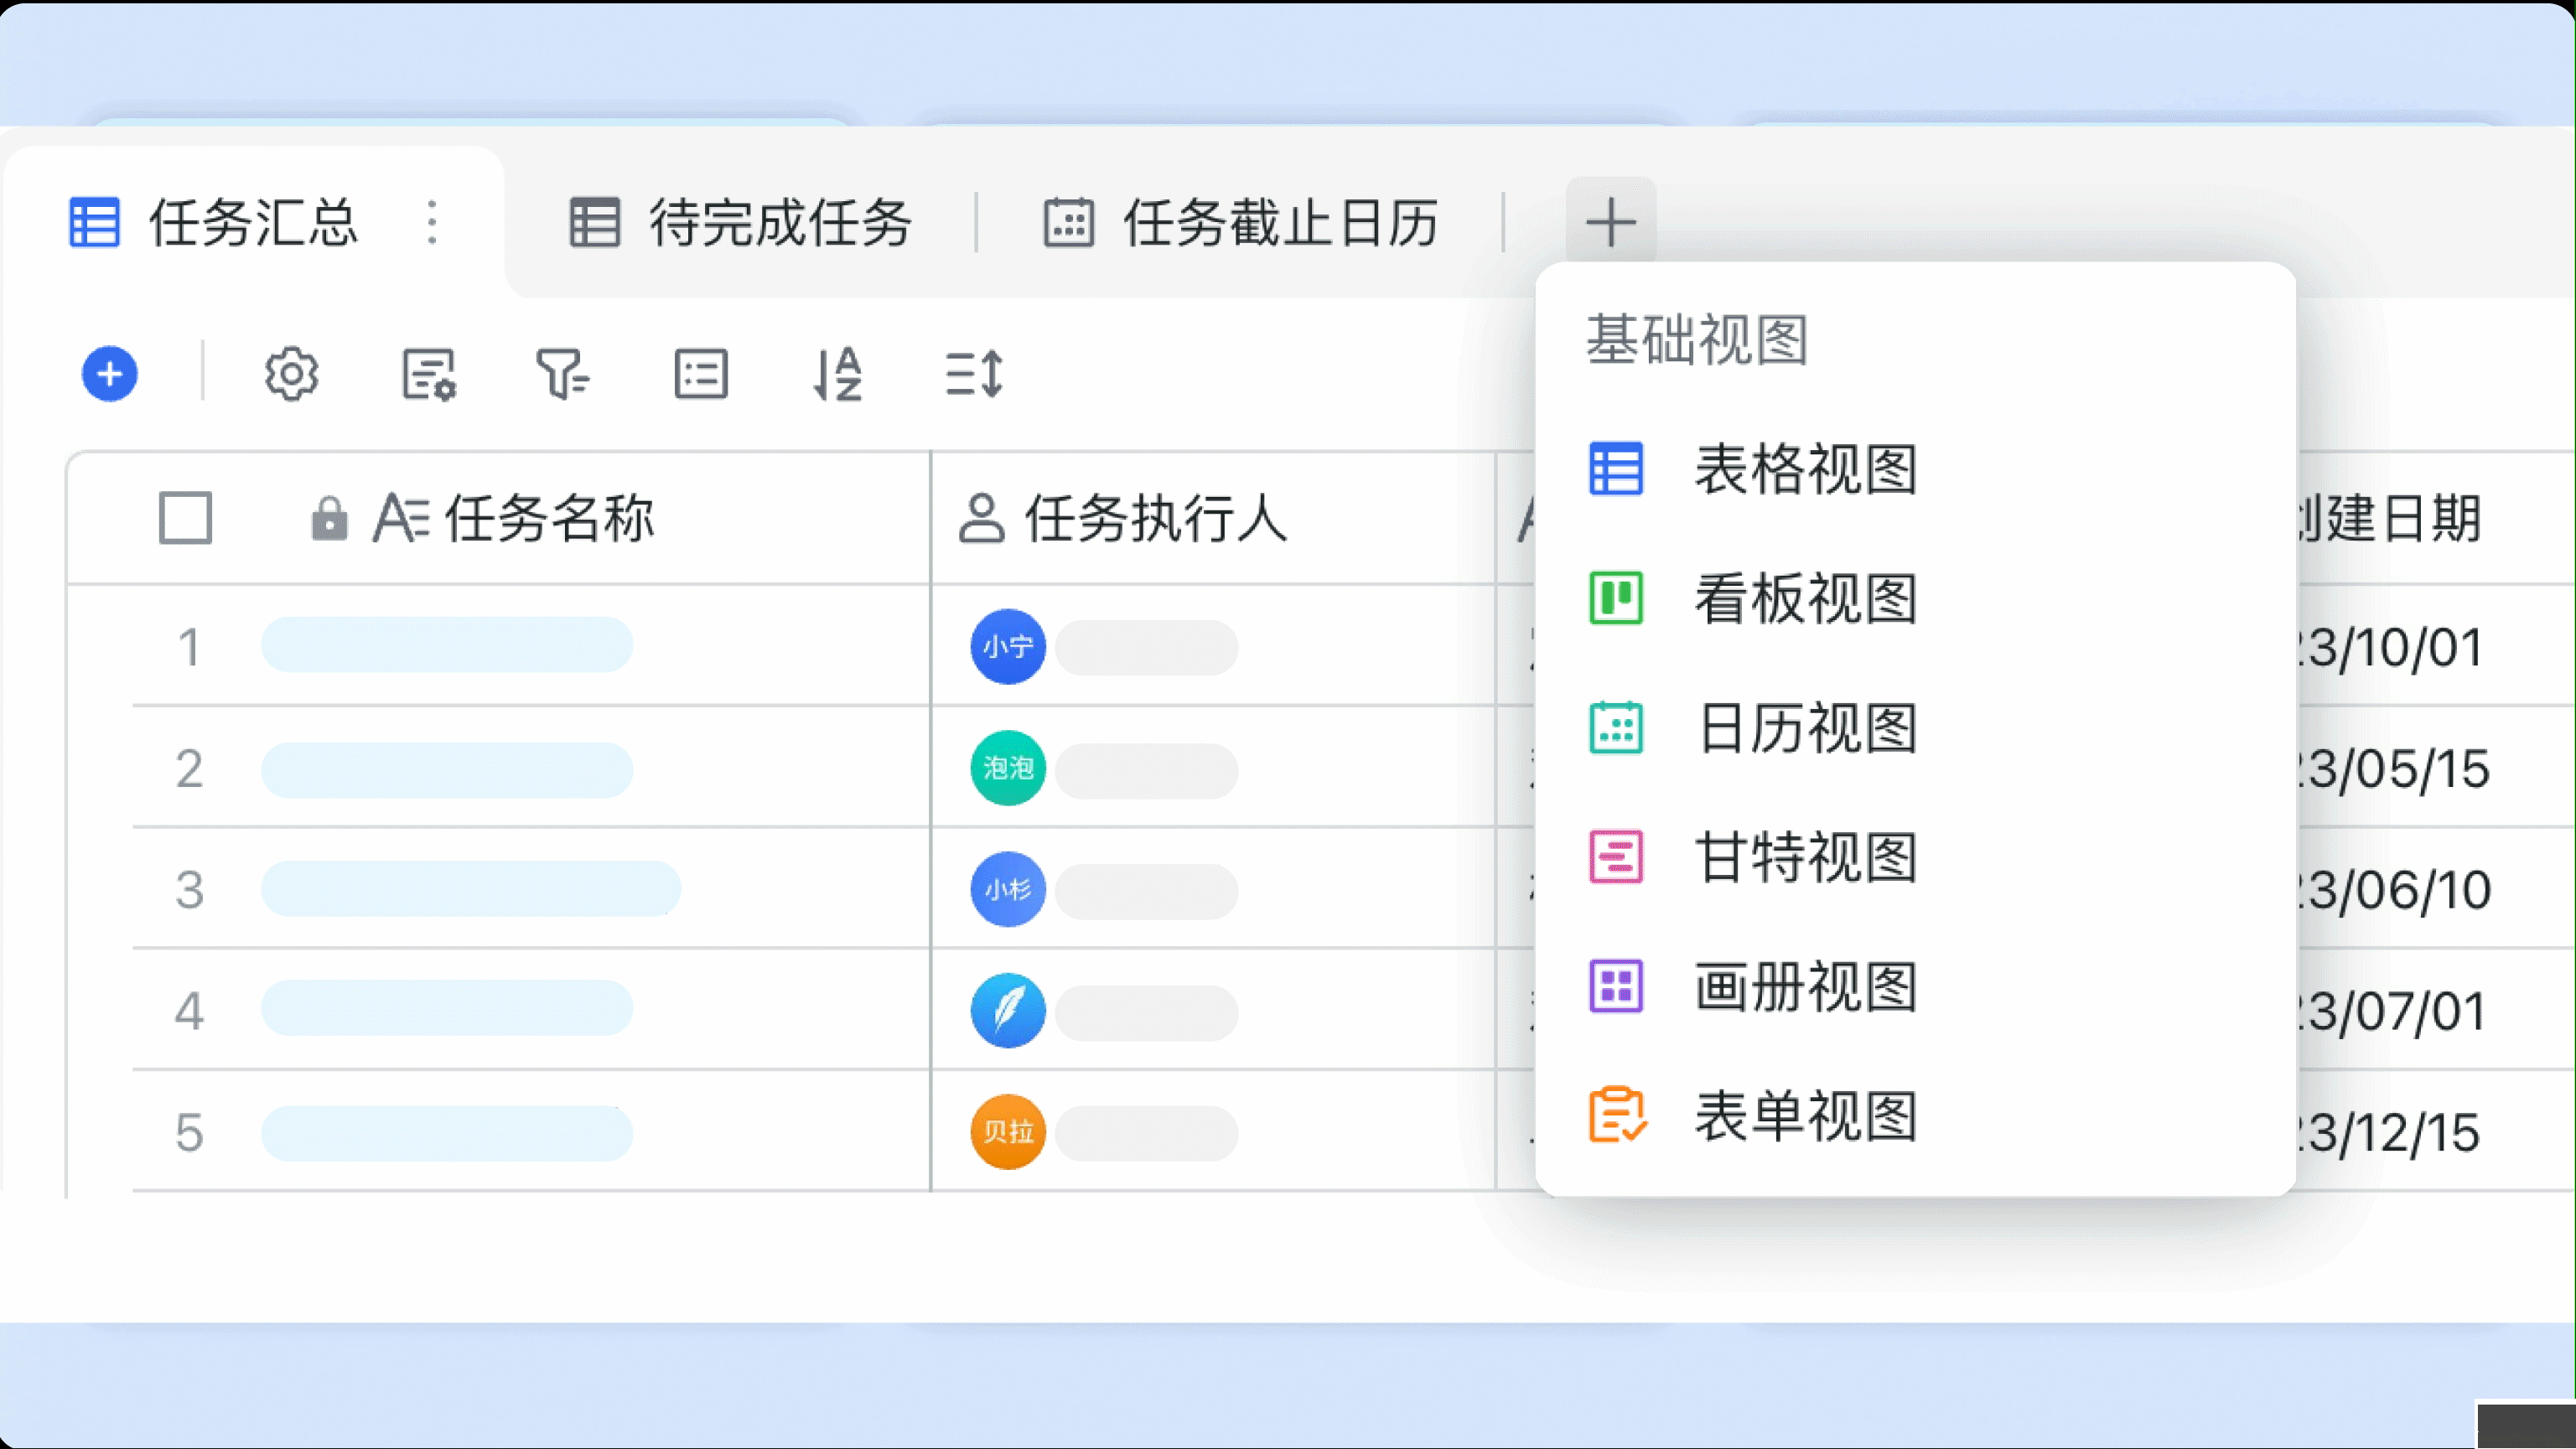
Task: Click the blue plus button to add a record
Action: click(x=110, y=373)
